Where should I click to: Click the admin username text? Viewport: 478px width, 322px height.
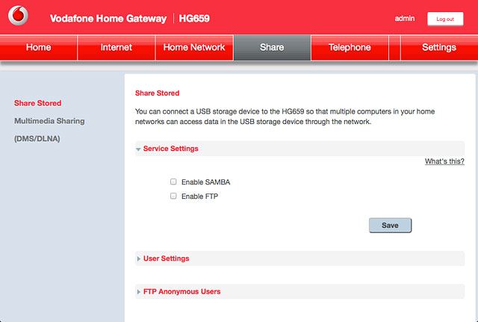click(x=405, y=19)
